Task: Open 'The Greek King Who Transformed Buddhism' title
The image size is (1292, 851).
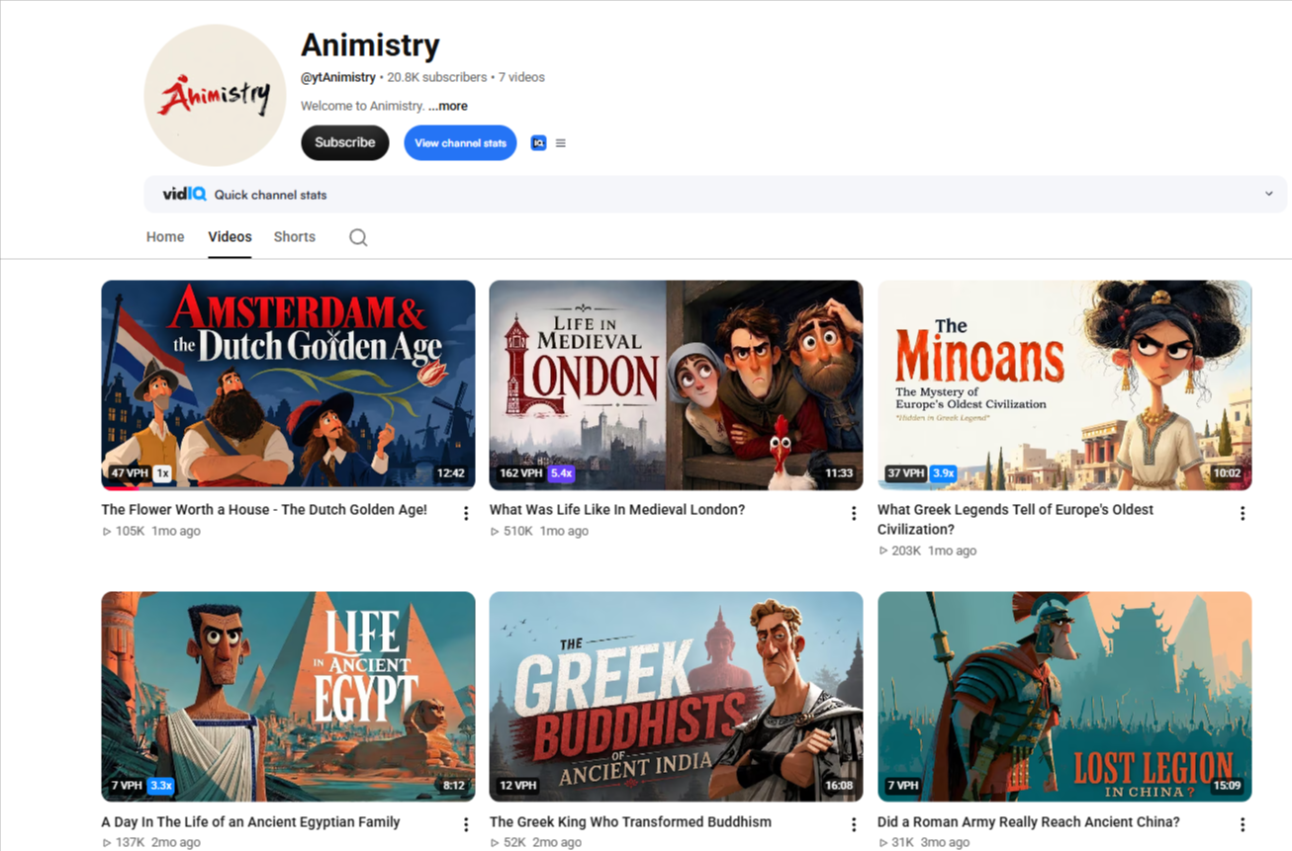Action: 630,822
